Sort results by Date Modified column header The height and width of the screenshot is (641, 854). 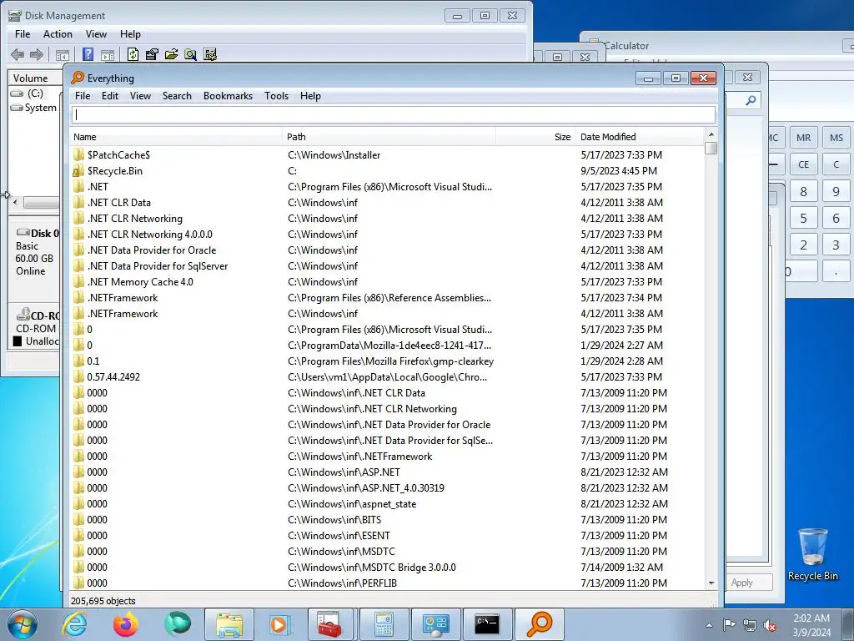click(640, 137)
